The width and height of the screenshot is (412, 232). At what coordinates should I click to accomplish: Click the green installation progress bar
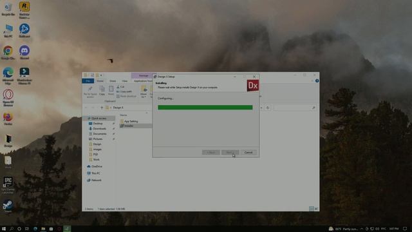205,108
